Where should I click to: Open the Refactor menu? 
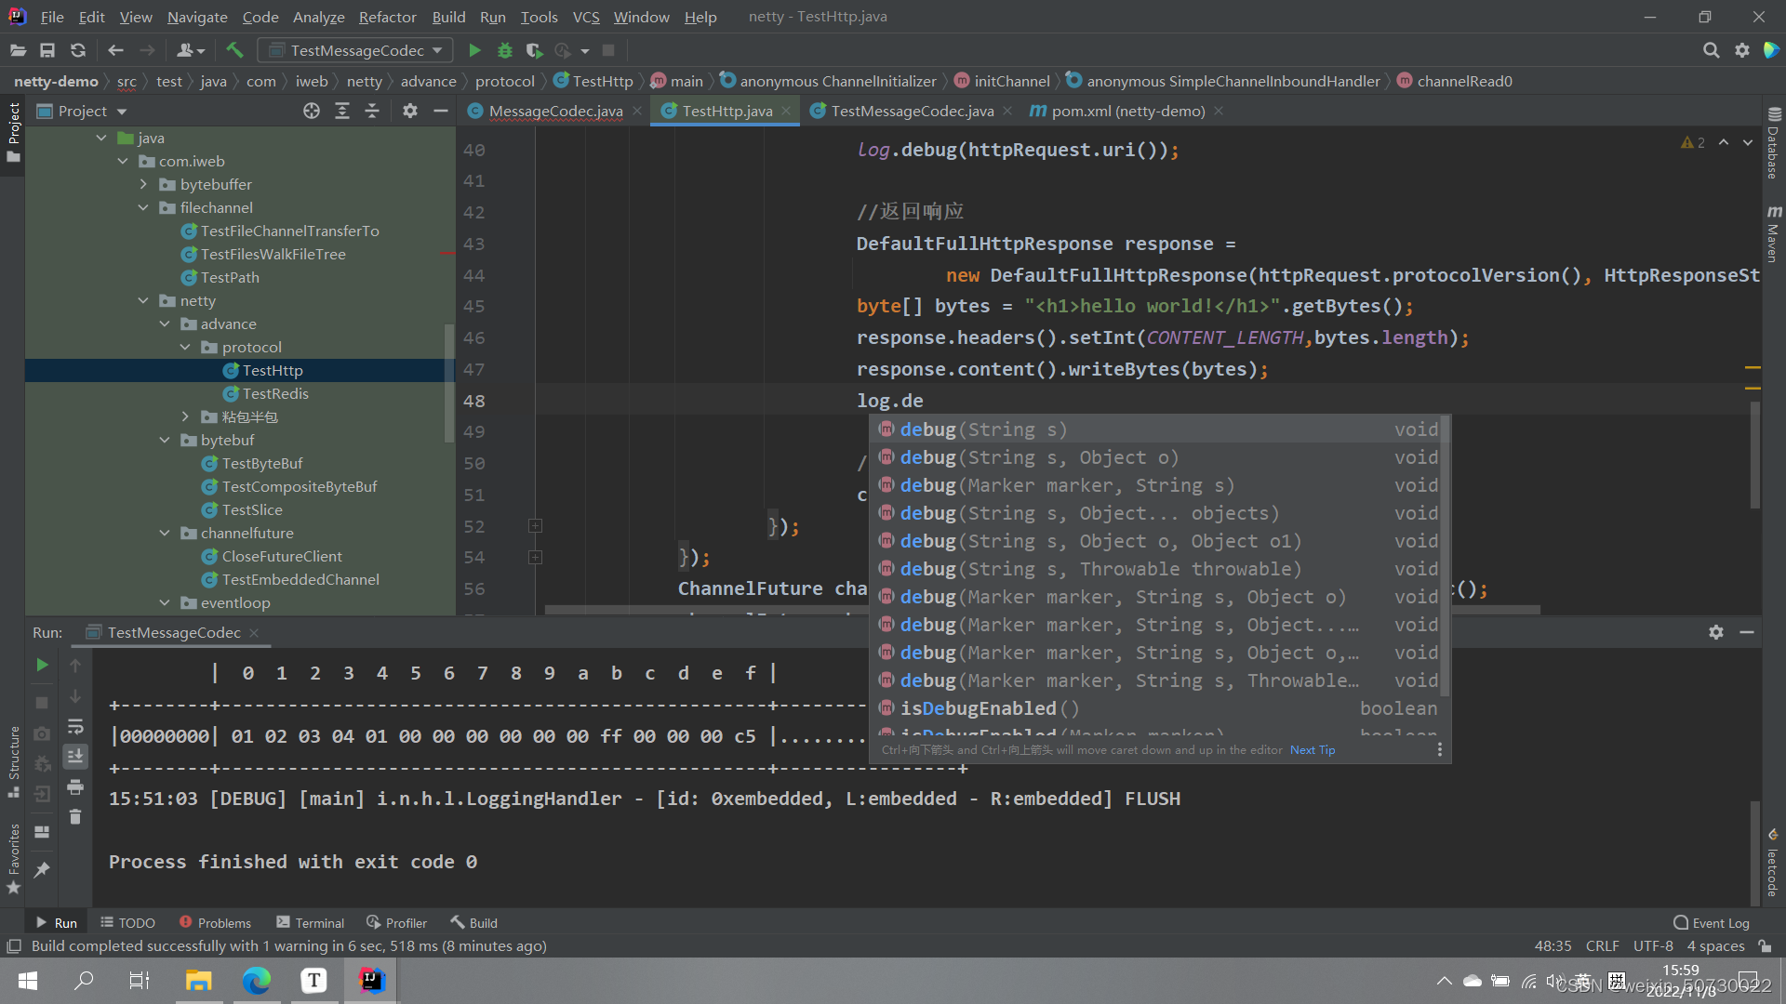point(387,17)
